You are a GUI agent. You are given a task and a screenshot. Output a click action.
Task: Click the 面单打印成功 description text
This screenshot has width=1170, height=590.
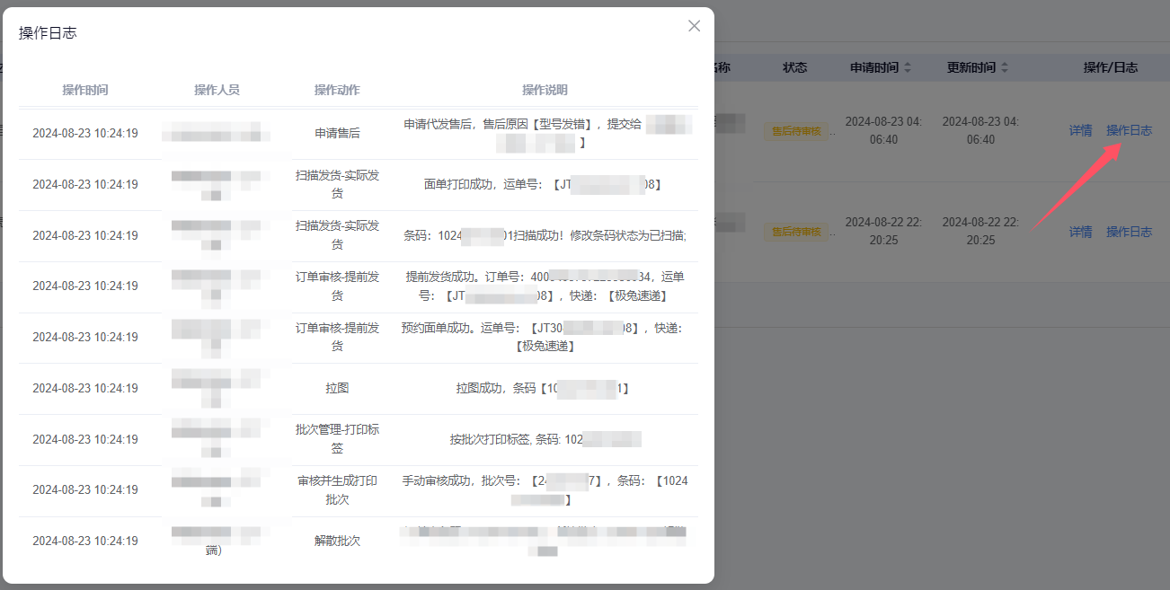click(x=543, y=184)
